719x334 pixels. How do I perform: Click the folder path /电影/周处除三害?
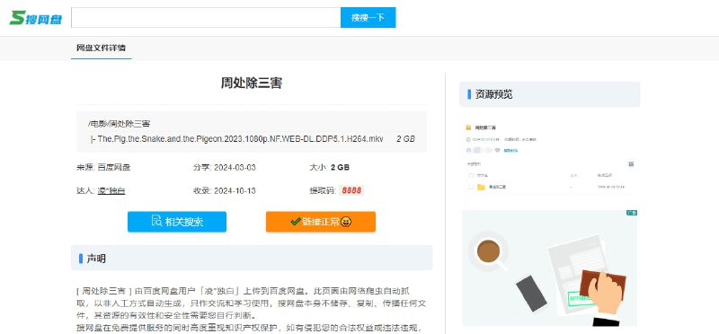[x=119, y=124]
